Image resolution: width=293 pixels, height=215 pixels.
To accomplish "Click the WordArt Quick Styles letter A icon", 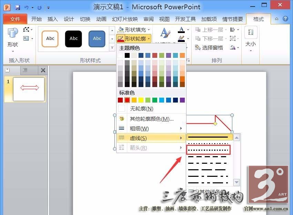I will point(165,33).
